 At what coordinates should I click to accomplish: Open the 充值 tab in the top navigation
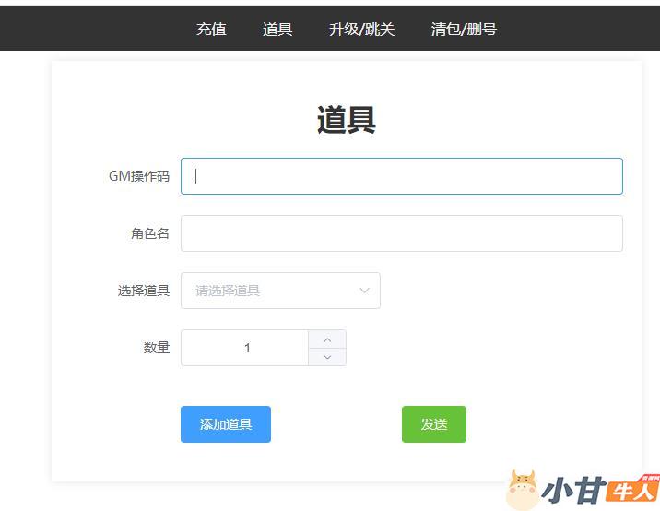click(x=211, y=29)
